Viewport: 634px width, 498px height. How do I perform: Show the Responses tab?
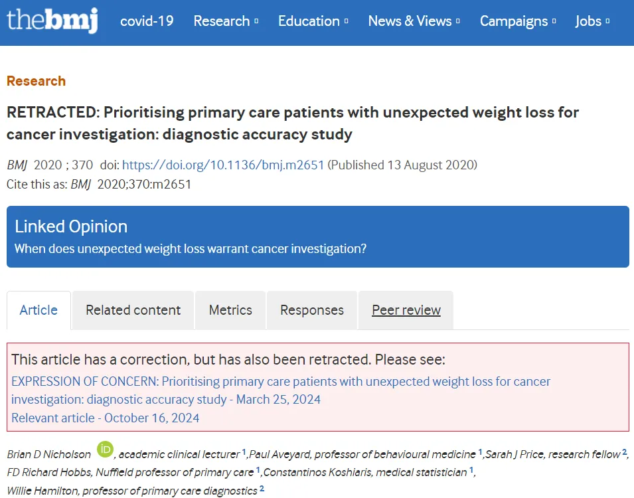[312, 310]
